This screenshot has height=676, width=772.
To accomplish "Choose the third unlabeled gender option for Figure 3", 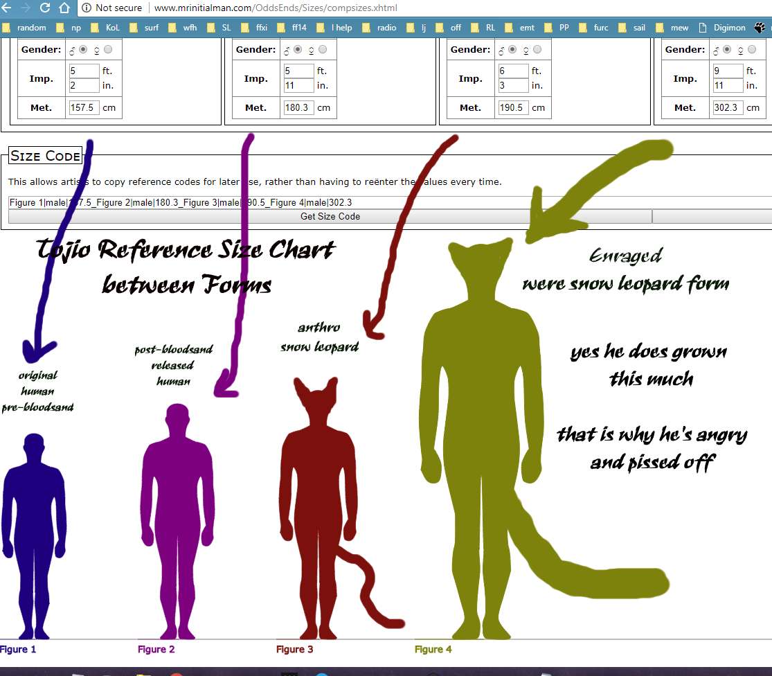I will click(537, 49).
